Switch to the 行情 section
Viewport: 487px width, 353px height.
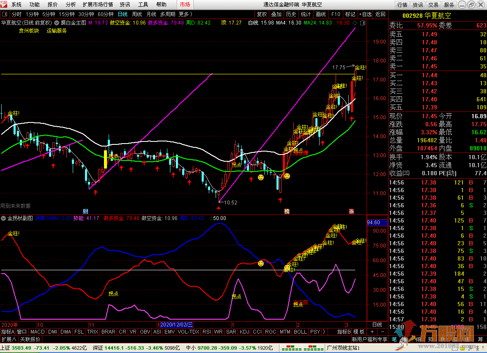(402, 5)
